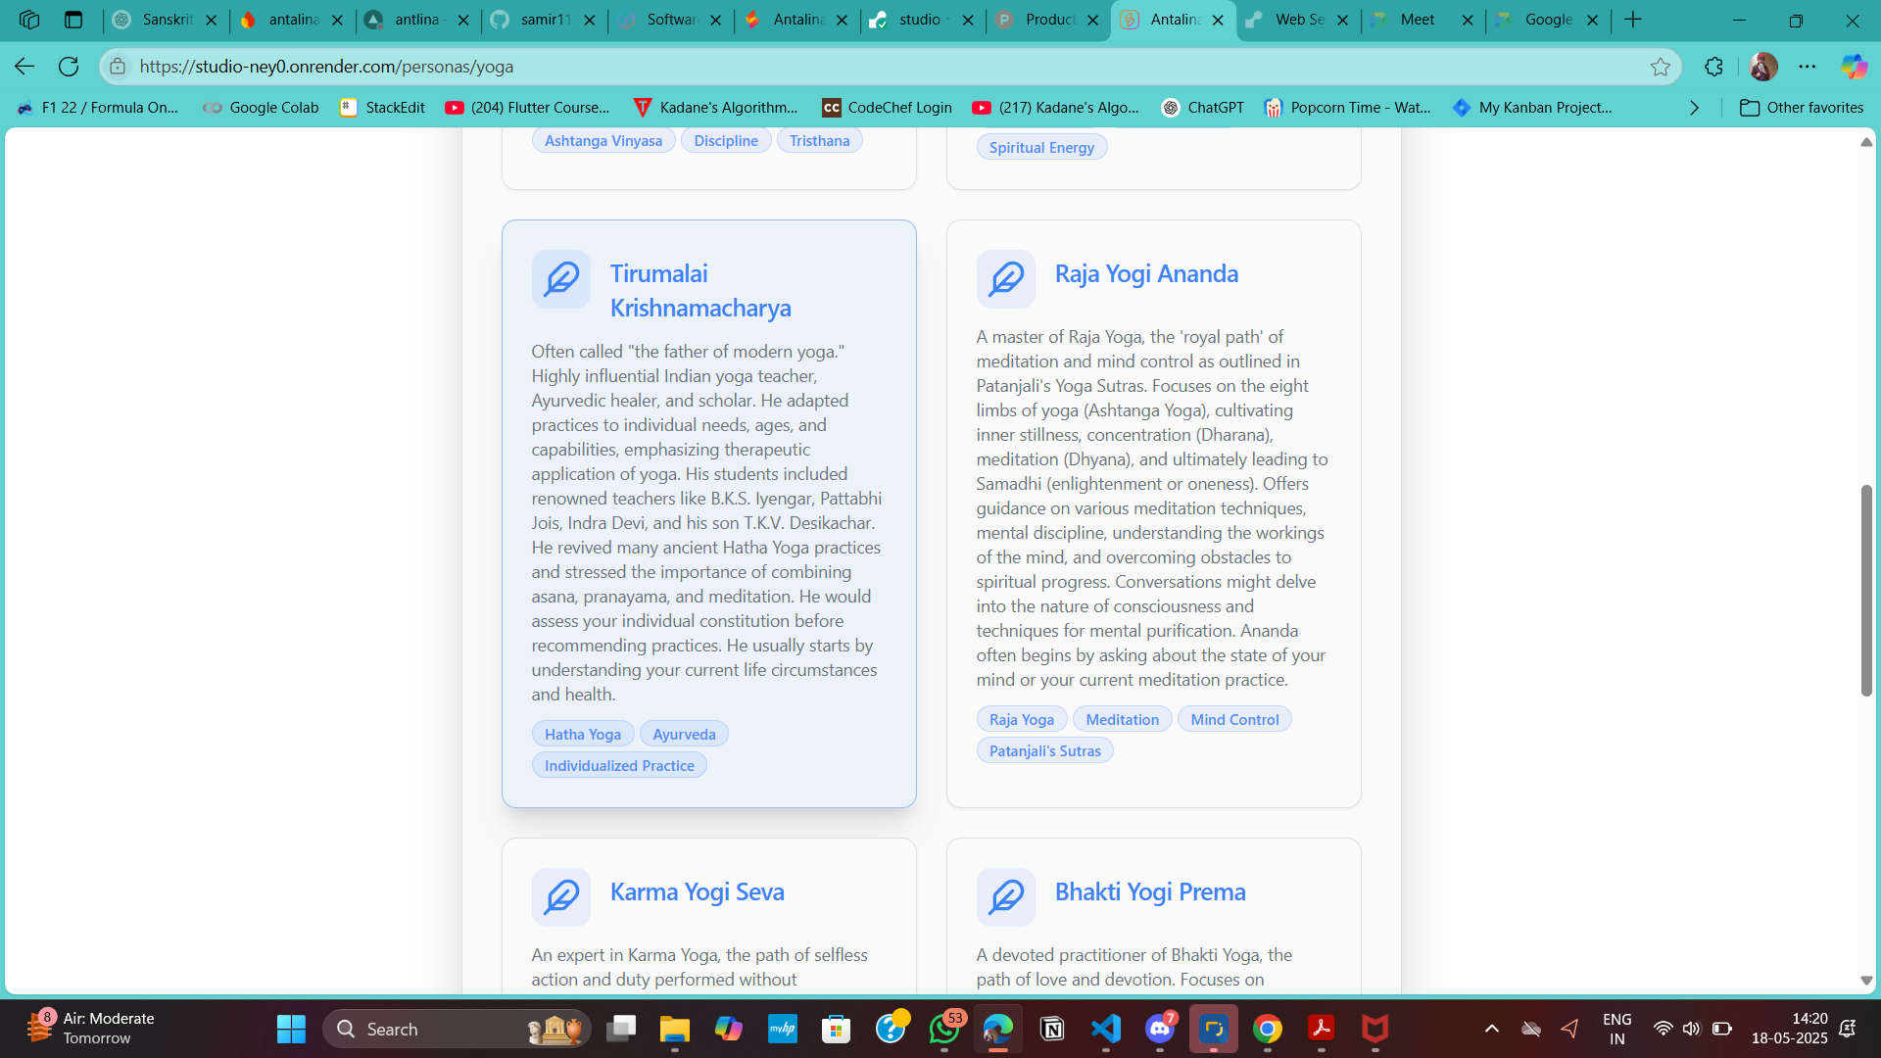This screenshot has width=1881, height=1058.
Task: Click the feather icon beside Tirumalai Krishnamacharya
Action: coord(560,279)
